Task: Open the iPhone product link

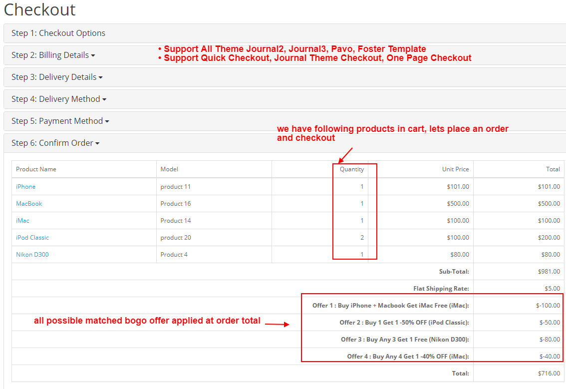Action: point(25,187)
